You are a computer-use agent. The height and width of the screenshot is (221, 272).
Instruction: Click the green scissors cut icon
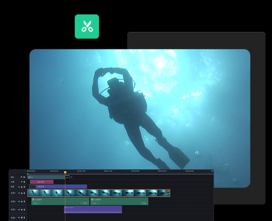pyautogui.click(x=87, y=27)
